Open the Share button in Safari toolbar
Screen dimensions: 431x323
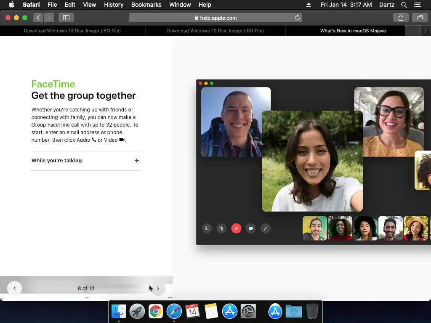tap(401, 18)
